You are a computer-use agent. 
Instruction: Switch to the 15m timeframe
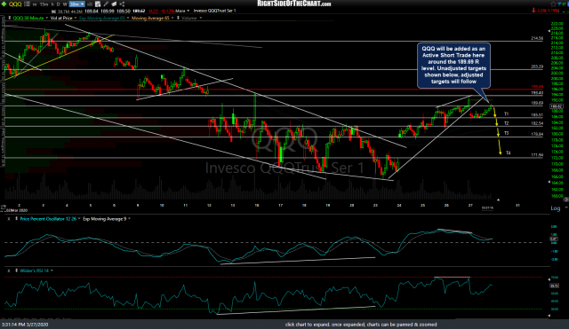point(44,4)
